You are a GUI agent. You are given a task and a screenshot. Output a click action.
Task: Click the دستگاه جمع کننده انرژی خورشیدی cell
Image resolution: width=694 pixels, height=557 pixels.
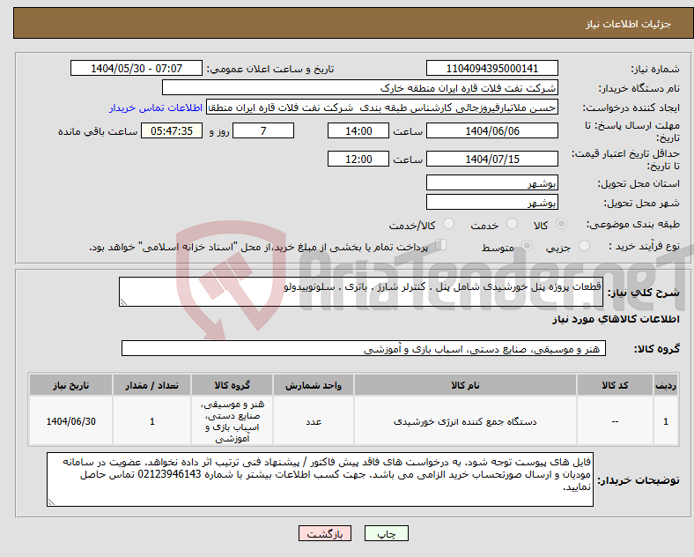[x=465, y=421]
